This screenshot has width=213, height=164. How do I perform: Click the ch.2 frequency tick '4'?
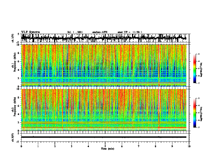coord(19,114)
